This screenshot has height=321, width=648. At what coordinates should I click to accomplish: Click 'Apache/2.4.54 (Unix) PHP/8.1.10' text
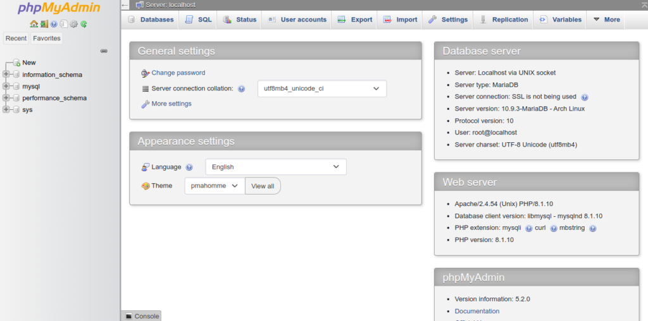pos(504,204)
